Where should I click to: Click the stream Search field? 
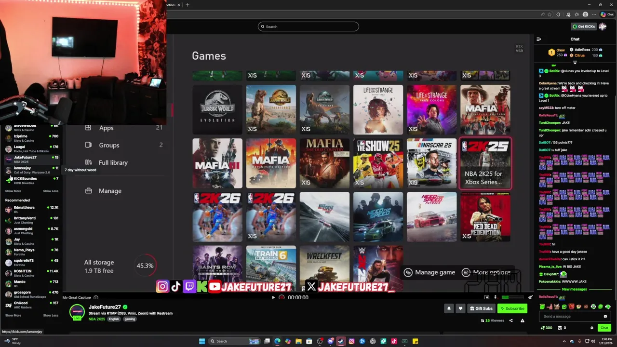(308, 27)
